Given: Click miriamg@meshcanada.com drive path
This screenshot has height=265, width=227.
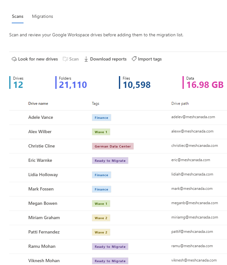Looking at the screenshot, I should coord(195,217).
